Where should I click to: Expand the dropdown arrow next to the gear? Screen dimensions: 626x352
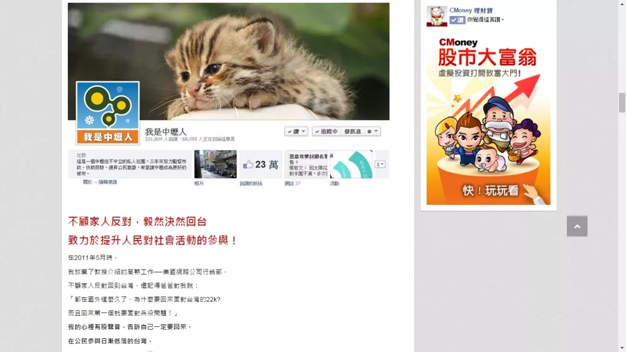point(376,131)
